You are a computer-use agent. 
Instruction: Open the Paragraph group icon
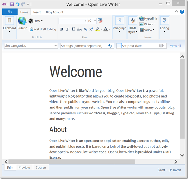click(x=119, y=21)
